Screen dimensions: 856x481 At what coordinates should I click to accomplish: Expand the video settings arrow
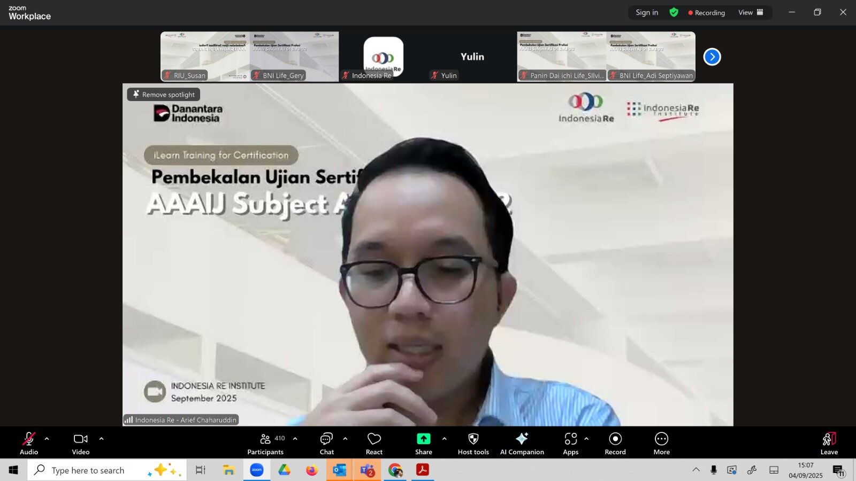(x=102, y=439)
